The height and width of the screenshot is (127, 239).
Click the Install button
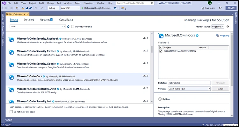point(221,89)
